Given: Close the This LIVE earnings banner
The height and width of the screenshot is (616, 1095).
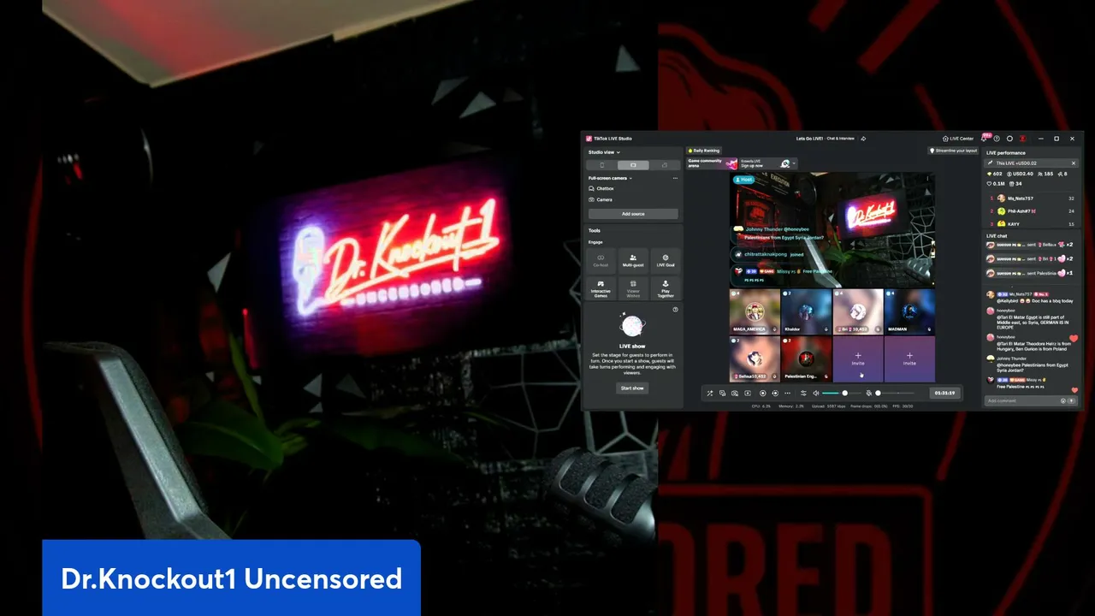Looking at the screenshot, I should 1074,163.
